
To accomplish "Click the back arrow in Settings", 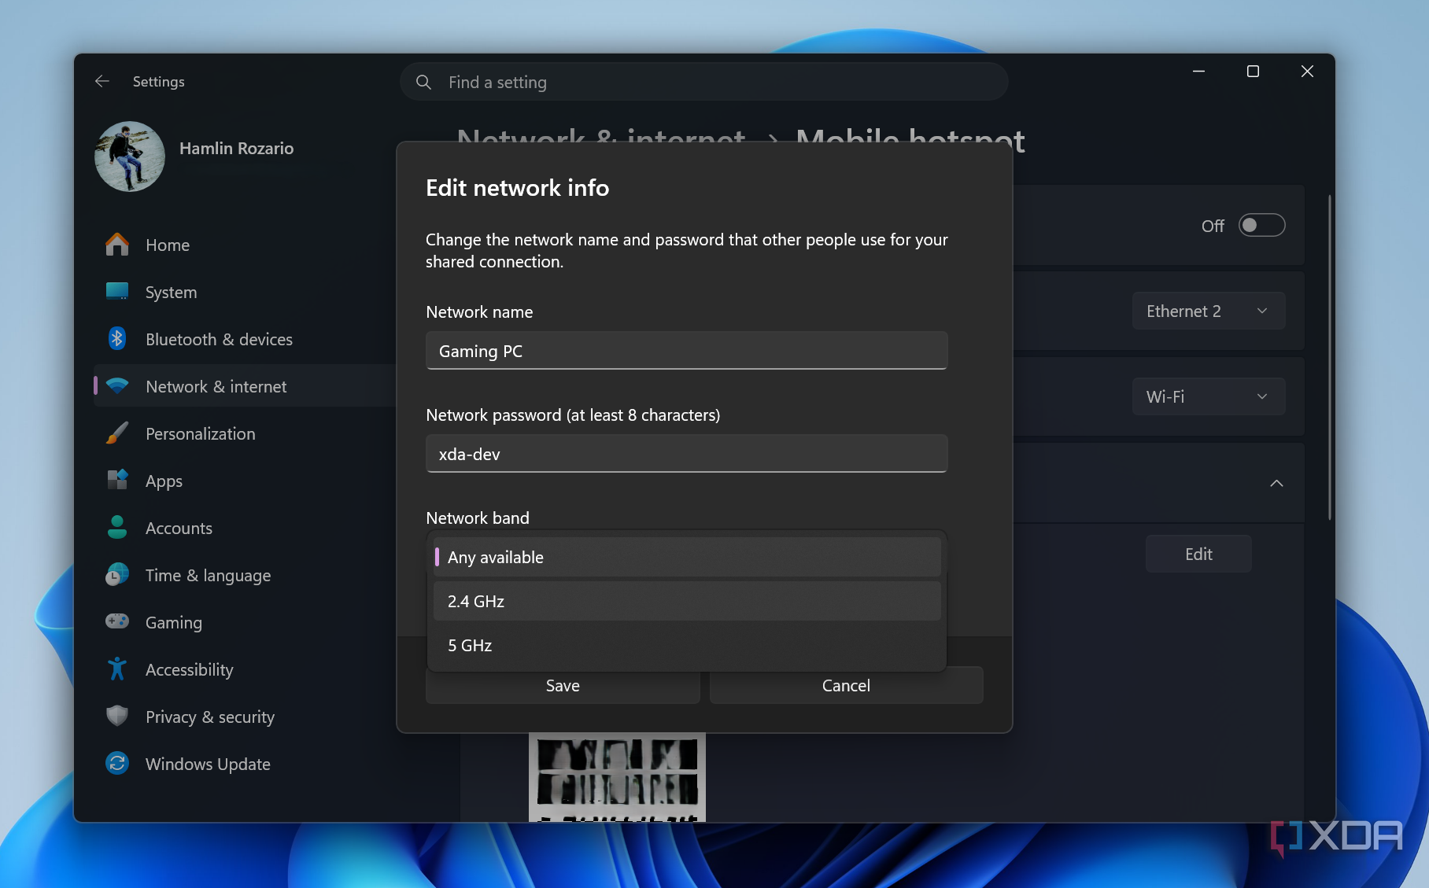I will click(x=102, y=81).
